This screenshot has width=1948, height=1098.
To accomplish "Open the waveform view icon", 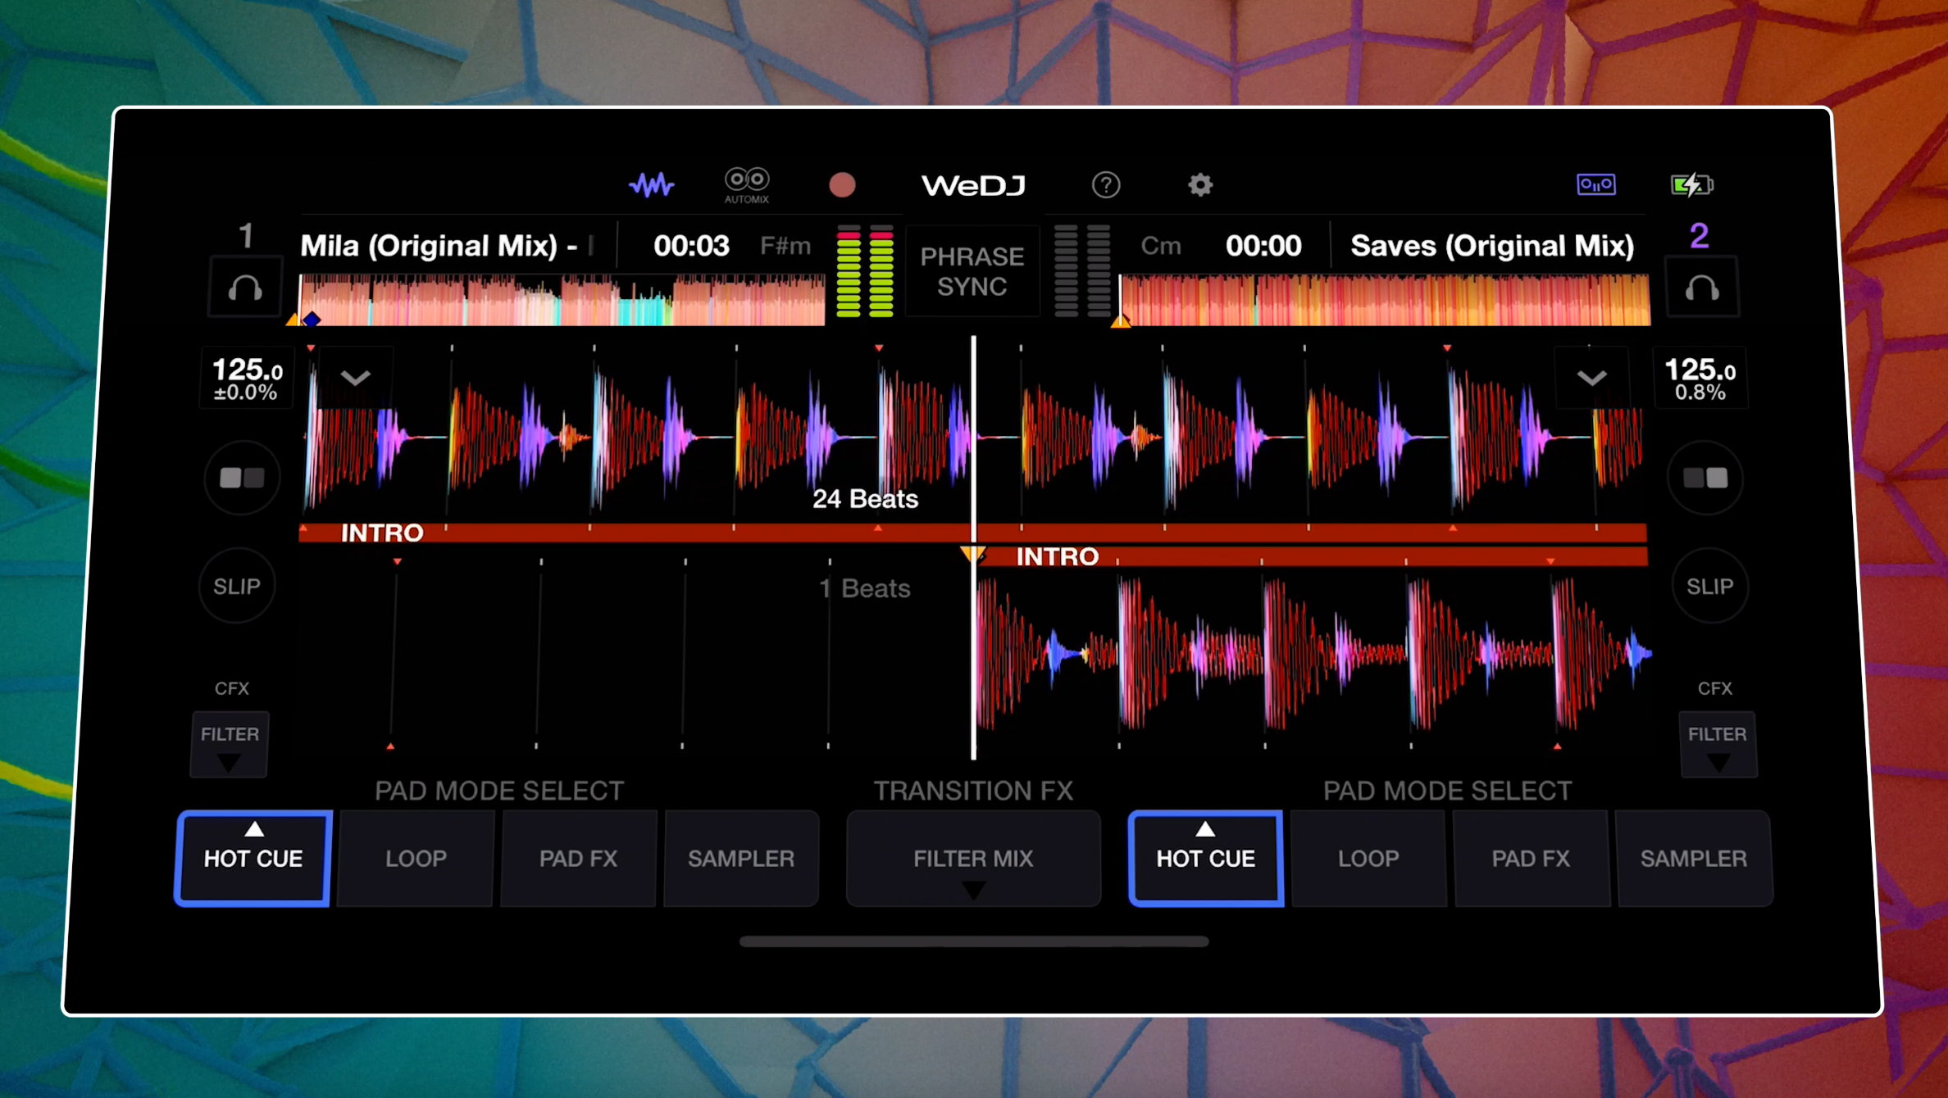I will coord(651,185).
